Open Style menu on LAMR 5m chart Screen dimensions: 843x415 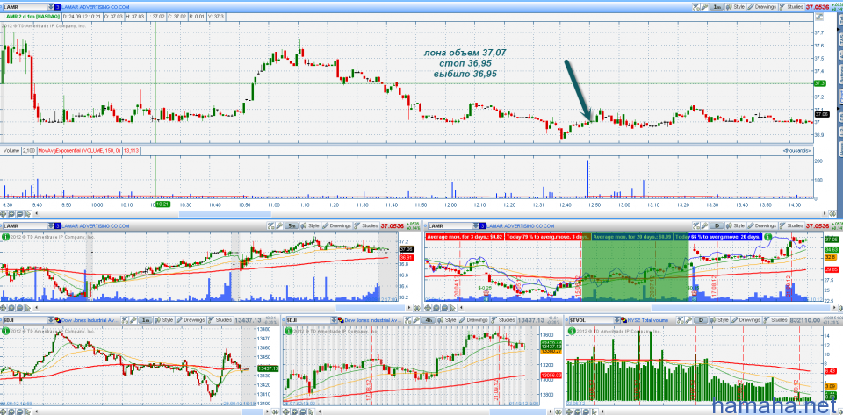[x=310, y=226]
